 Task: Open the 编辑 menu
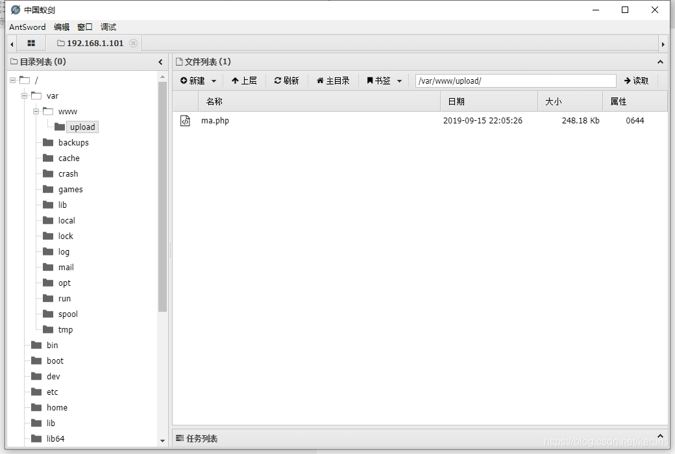click(62, 27)
